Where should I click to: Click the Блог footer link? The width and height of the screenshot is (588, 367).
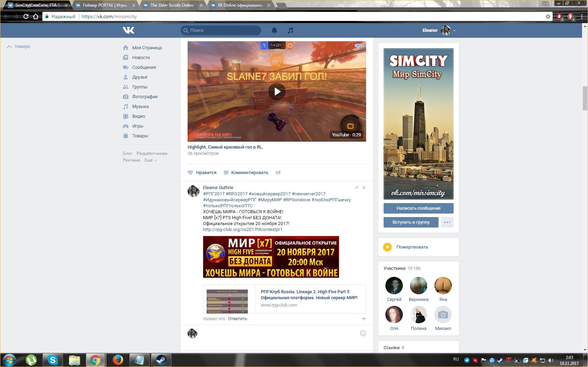pyautogui.click(x=127, y=153)
